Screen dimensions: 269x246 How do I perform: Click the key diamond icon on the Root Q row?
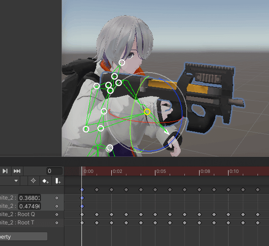[x=57, y=214]
